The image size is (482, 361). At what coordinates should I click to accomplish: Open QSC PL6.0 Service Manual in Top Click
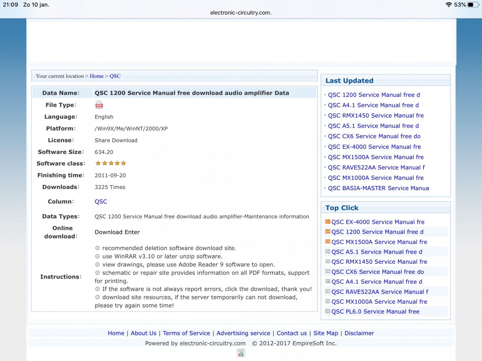[x=375, y=311]
